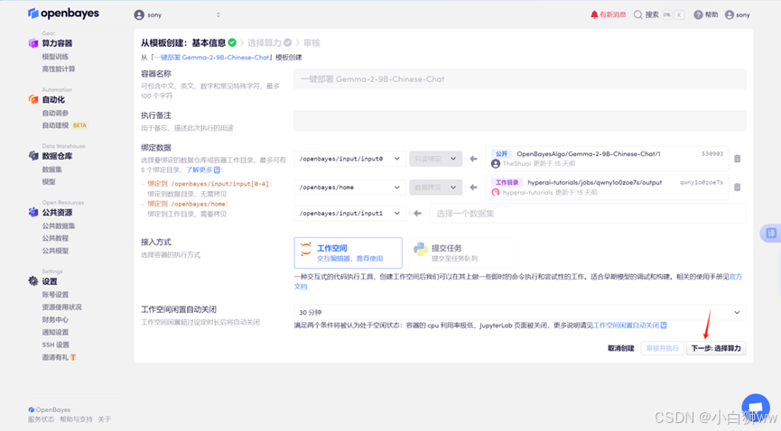Open 关于 footer link

[104, 419]
